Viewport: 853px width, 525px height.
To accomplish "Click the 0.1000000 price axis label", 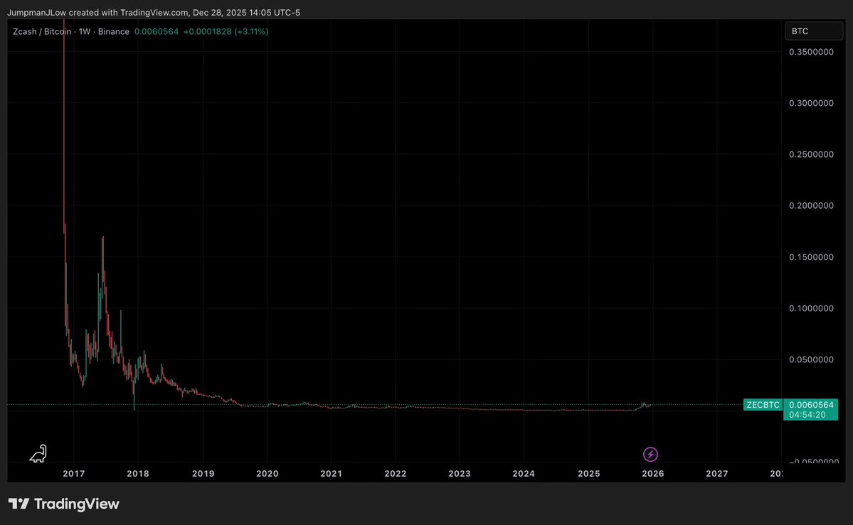I will click(x=811, y=308).
